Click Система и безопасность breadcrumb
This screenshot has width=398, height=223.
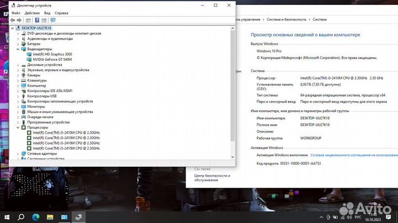(x=286, y=19)
